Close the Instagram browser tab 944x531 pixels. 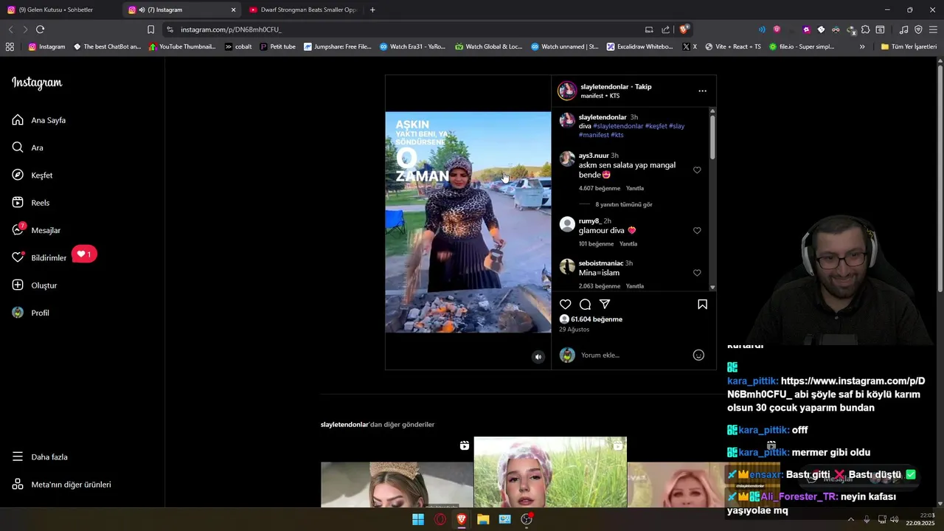pyautogui.click(x=233, y=10)
